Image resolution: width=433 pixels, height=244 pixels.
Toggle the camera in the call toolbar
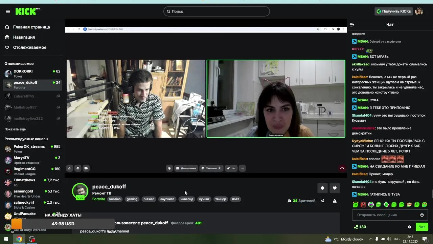[x=86, y=168]
